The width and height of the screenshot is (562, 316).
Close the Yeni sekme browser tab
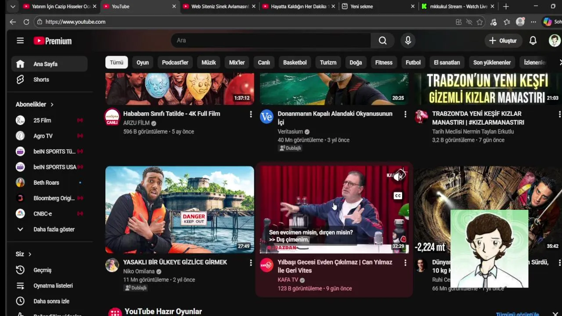413,6
